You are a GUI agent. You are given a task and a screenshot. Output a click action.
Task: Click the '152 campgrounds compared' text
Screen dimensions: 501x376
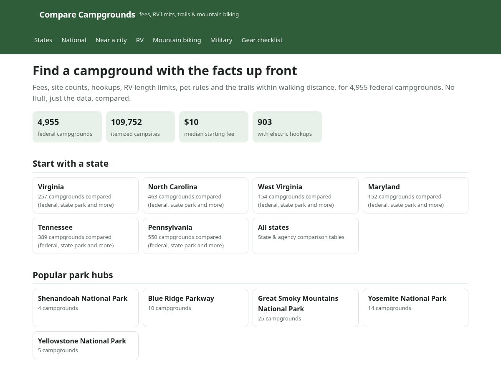405,196
